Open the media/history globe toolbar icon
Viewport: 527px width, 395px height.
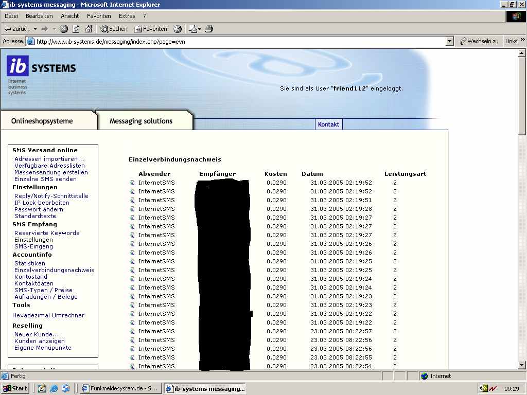coord(178,29)
